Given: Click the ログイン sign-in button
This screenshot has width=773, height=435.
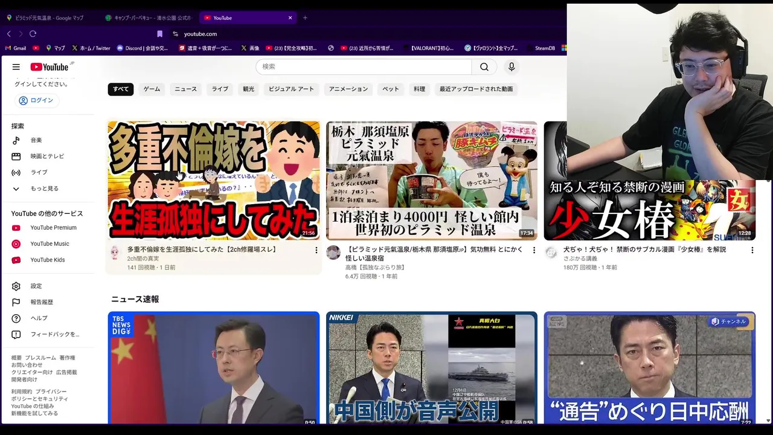Looking at the screenshot, I should click(36, 100).
